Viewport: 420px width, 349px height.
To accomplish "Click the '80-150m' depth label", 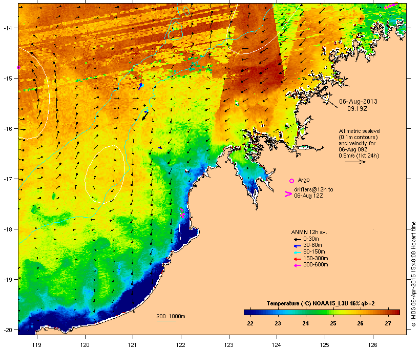I will (314, 252).
